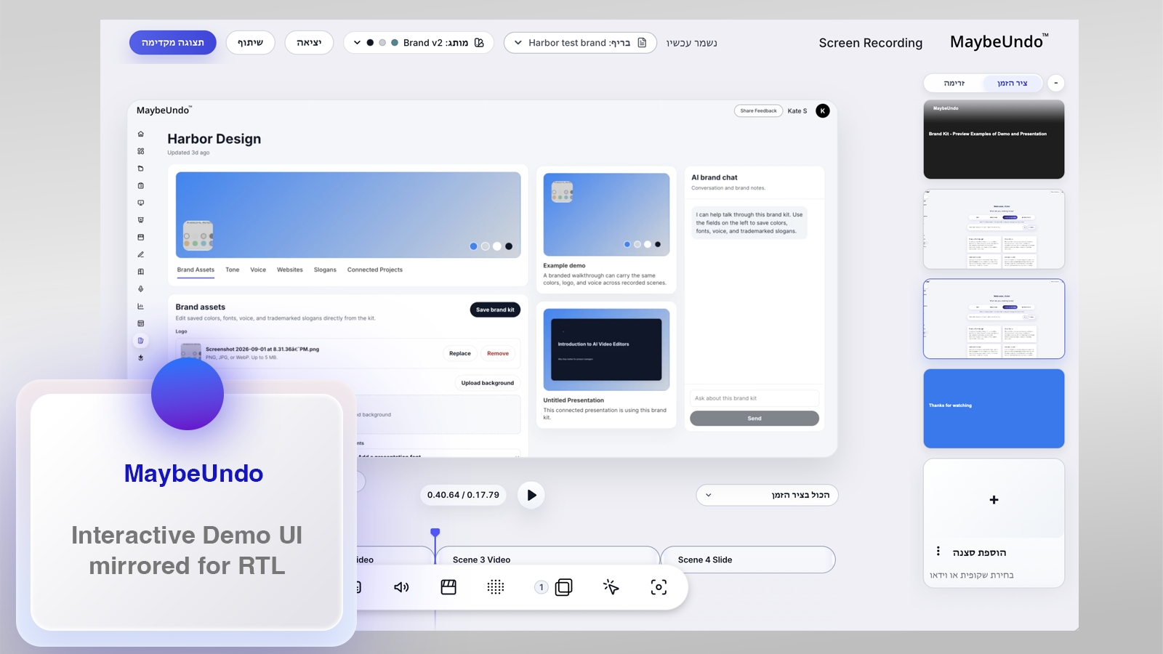Select the highlighted brand kit sidebar icon
The height and width of the screenshot is (654, 1163).
point(141,340)
